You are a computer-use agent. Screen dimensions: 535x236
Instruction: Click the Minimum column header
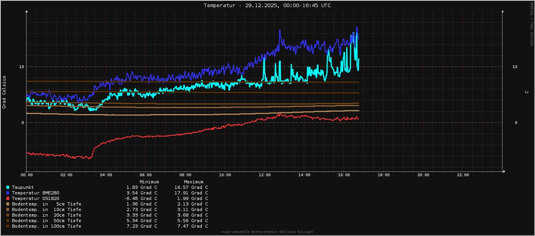click(149, 182)
